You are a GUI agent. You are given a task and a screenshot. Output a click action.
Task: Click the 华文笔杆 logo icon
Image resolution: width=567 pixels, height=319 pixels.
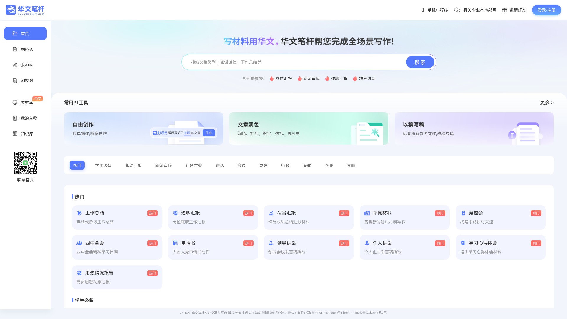point(11,10)
